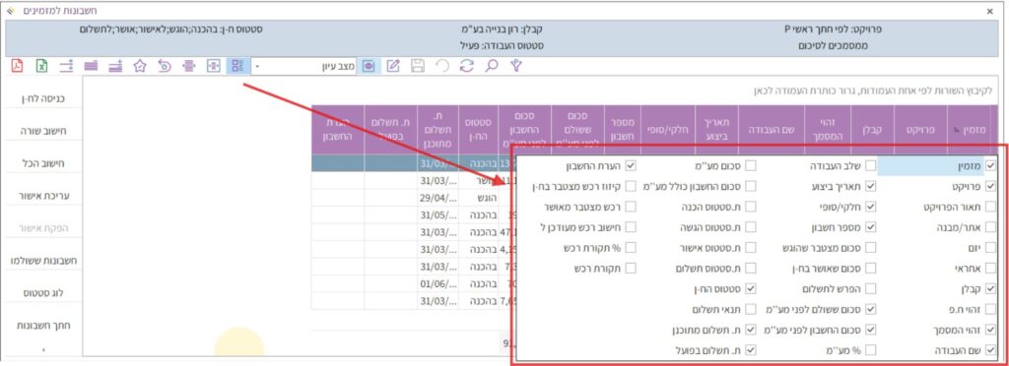Click the star favorites icon
1009x366 pixels.
pyautogui.click(x=140, y=66)
